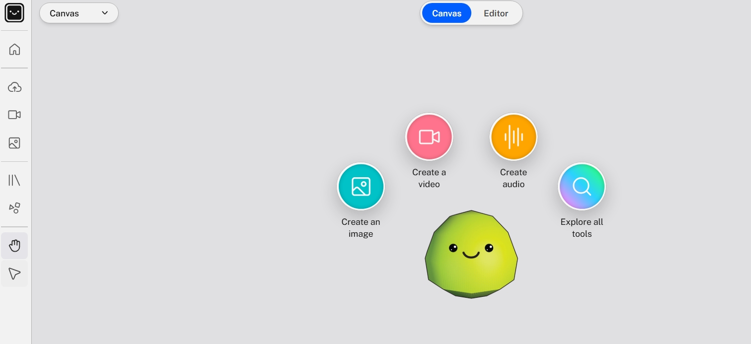The width and height of the screenshot is (751, 344).
Task: Click the teal Create an image circle
Action: [x=361, y=187]
